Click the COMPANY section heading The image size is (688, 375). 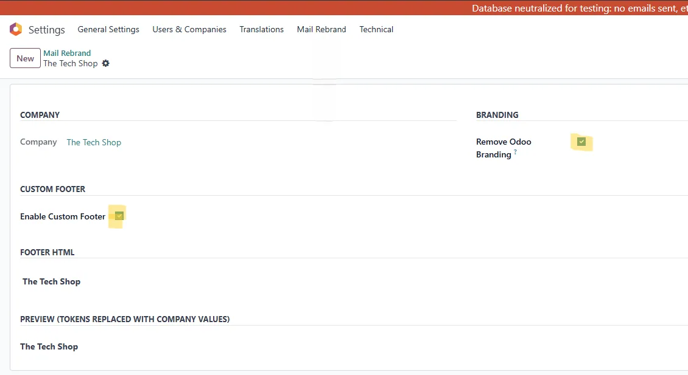[40, 115]
